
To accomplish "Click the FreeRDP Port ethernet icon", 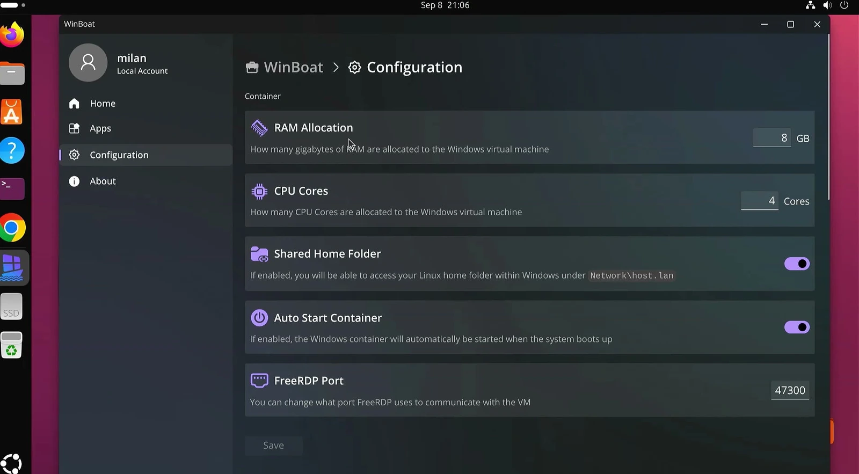I will (x=259, y=381).
